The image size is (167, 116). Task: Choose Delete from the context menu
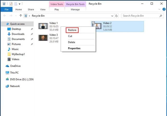pyautogui.click(x=72, y=42)
